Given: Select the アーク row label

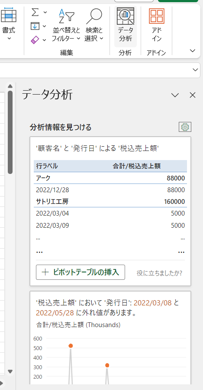Looking at the screenshot, I should pos(43,178).
